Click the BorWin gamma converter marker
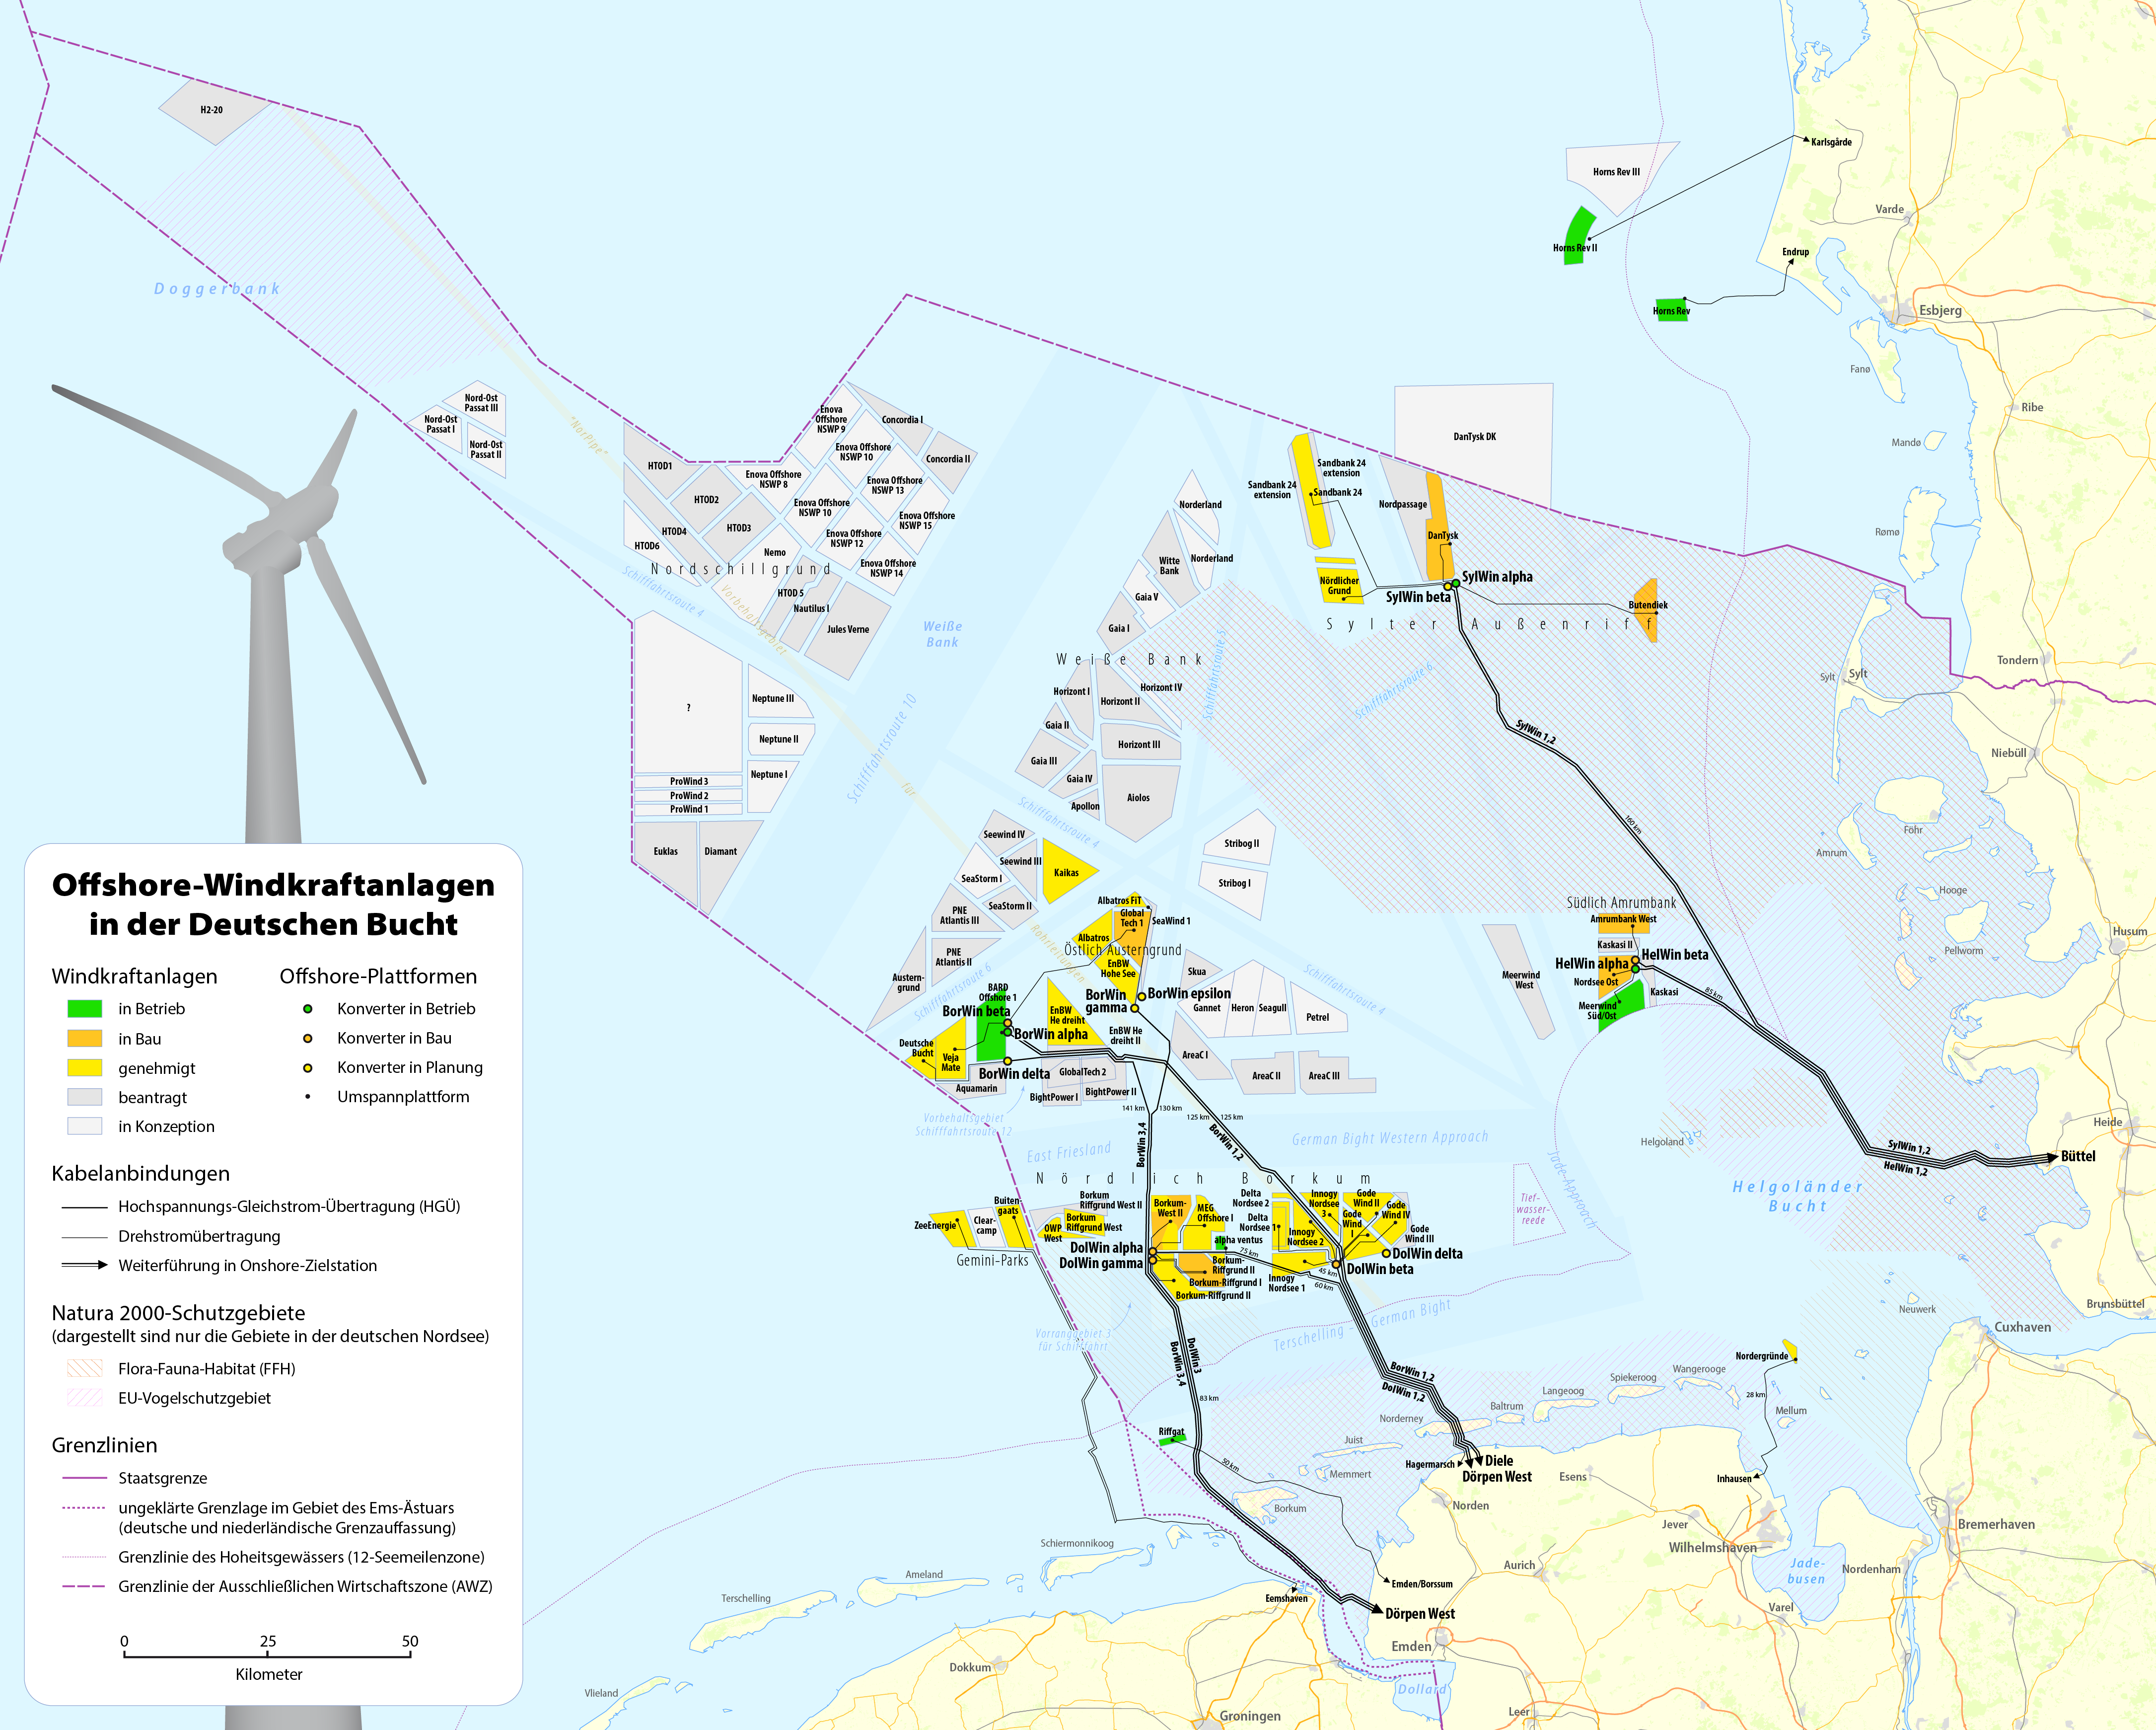The width and height of the screenshot is (2156, 1730). pos(1134,1009)
